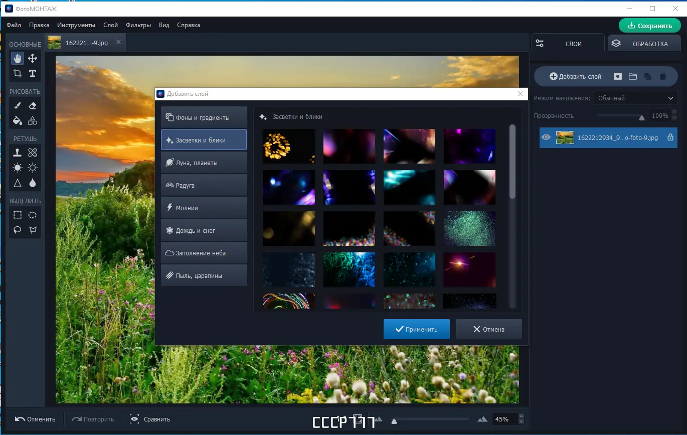Screen dimensions: 687x435
Task: Select the Lasso selection tool
Action: pos(18,230)
